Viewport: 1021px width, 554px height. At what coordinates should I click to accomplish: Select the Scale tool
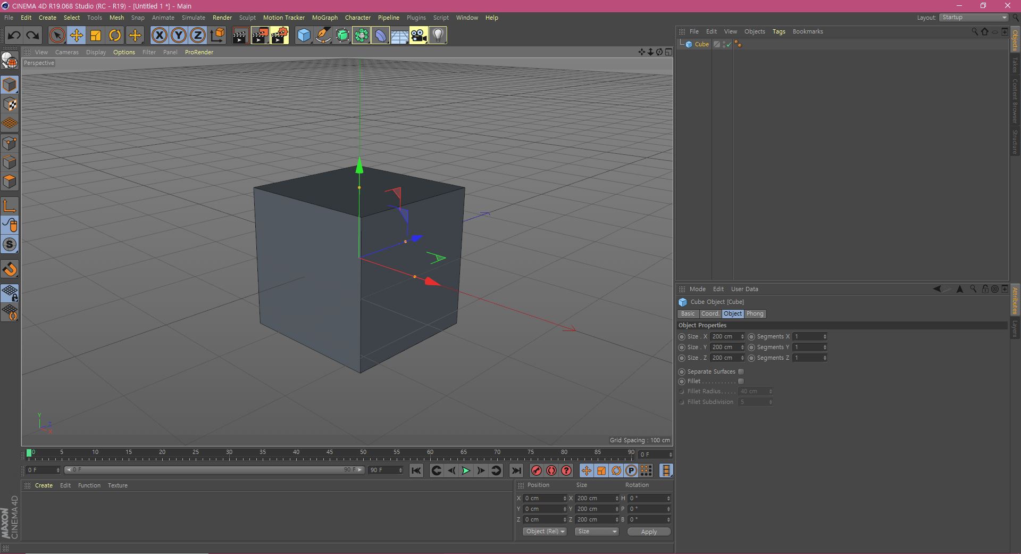(x=96, y=36)
